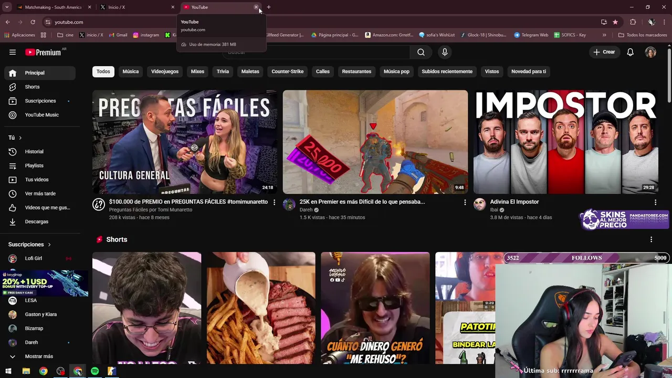Screen dimensions: 672x378
Task: Select the Videojuegos filter chip
Action: pyautogui.click(x=165, y=71)
